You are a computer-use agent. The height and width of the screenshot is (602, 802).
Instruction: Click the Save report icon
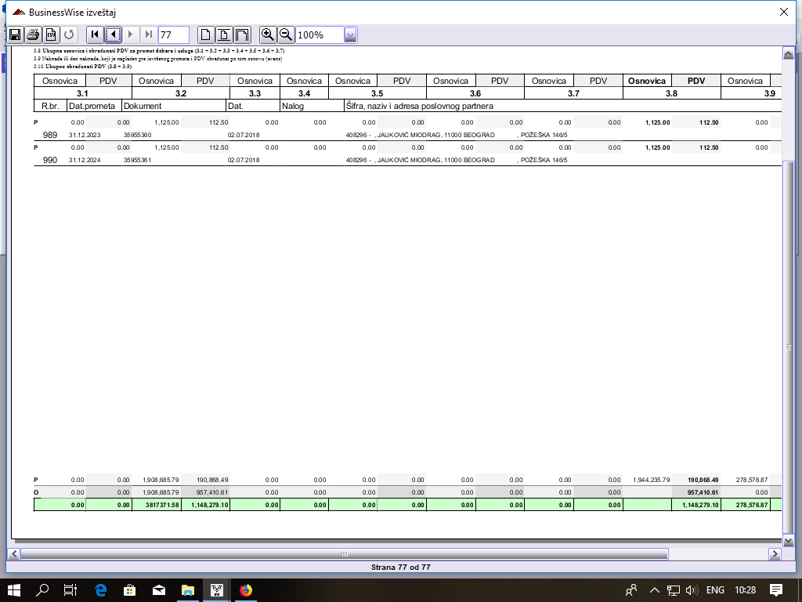point(14,34)
